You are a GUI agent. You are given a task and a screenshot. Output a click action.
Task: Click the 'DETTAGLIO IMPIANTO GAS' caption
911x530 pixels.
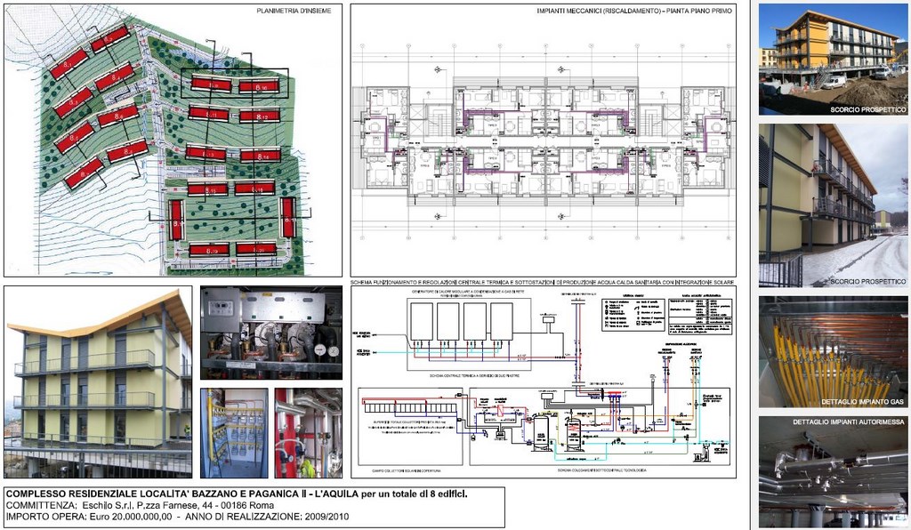pos(864,402)
